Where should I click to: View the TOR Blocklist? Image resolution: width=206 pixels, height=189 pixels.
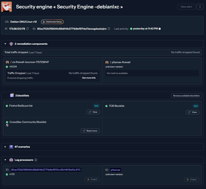click(x=192, y=112)
